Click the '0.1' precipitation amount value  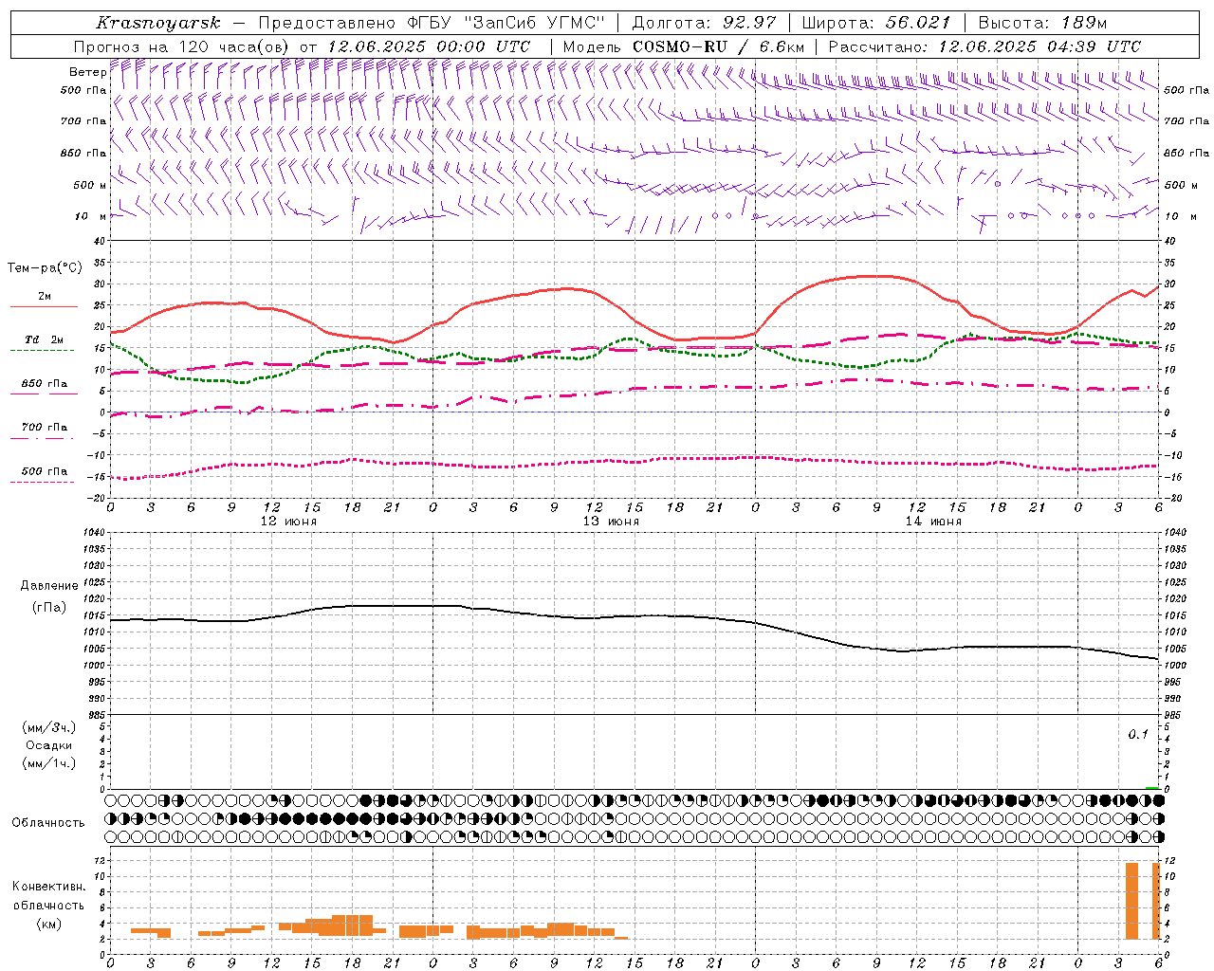click(x=1138, y=735)
